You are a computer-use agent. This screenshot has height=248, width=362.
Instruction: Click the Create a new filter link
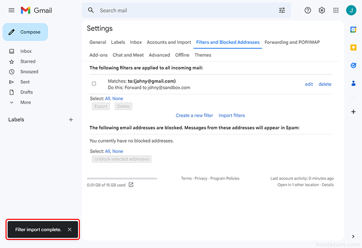(194, 116)
